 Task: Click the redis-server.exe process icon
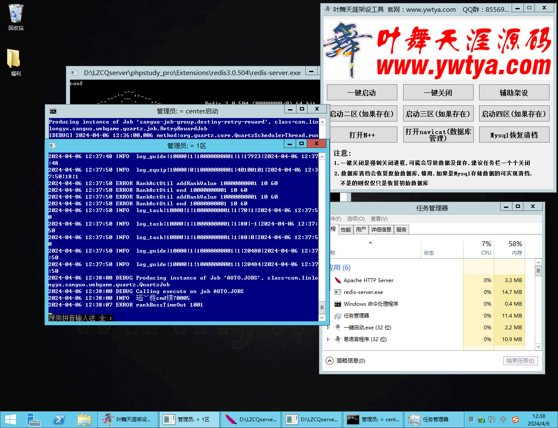point(337,292)
